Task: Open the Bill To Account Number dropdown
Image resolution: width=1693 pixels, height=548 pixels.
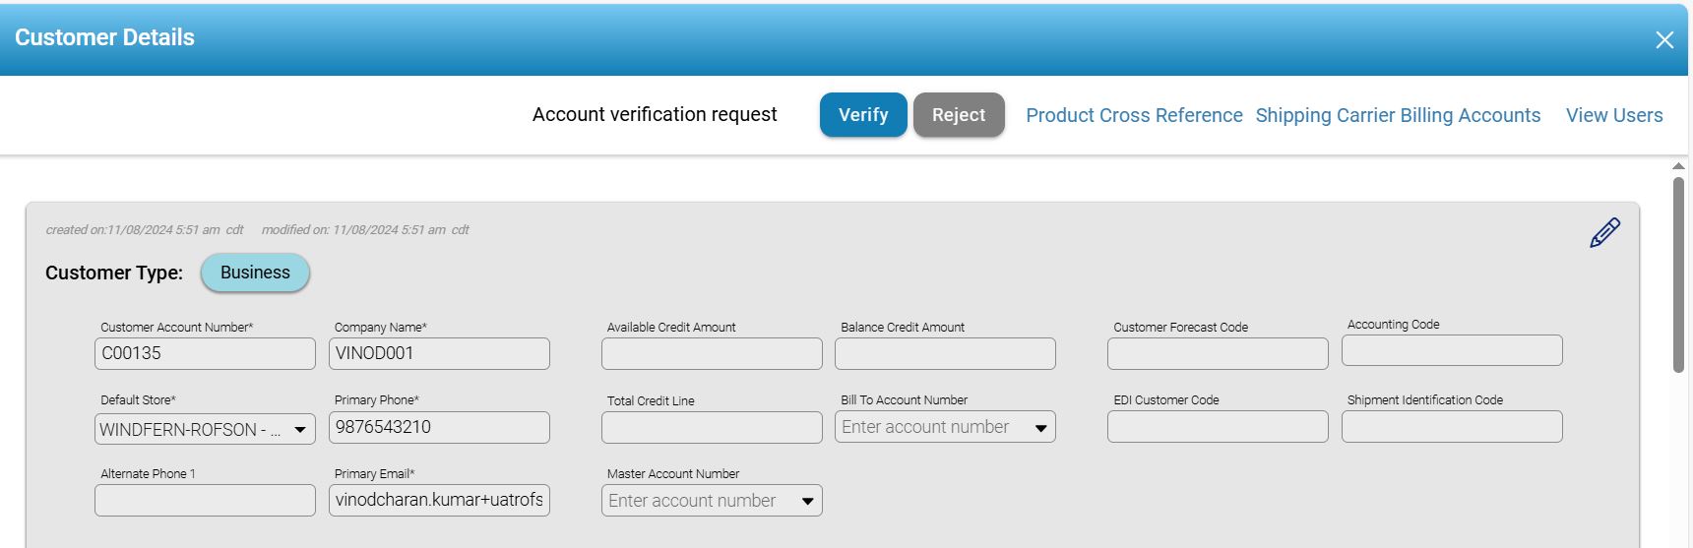Action: pyautogui.click(x=1040, y=428)
